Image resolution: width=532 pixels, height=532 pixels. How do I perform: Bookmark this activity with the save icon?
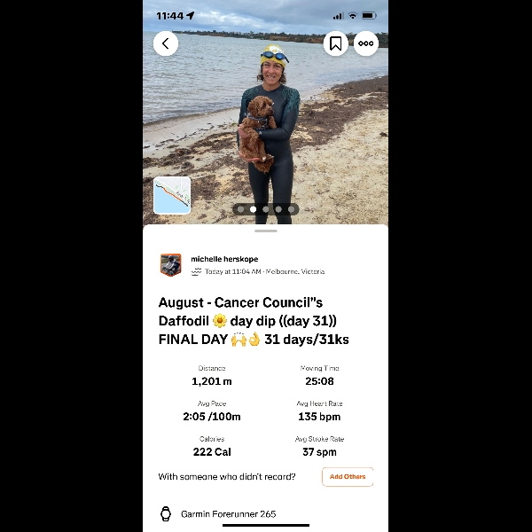tap(335, 43)
